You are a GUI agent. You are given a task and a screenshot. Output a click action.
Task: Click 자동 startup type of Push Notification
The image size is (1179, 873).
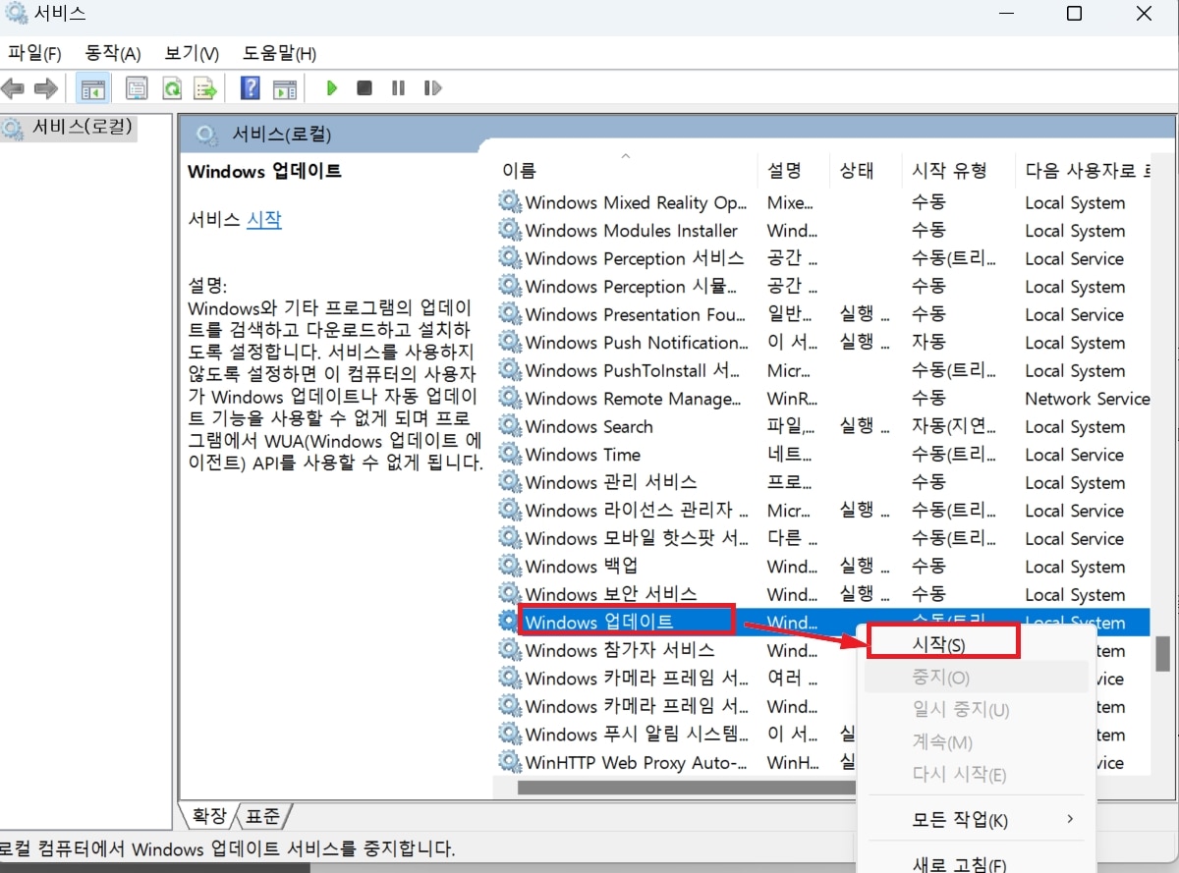click(928, 343)
